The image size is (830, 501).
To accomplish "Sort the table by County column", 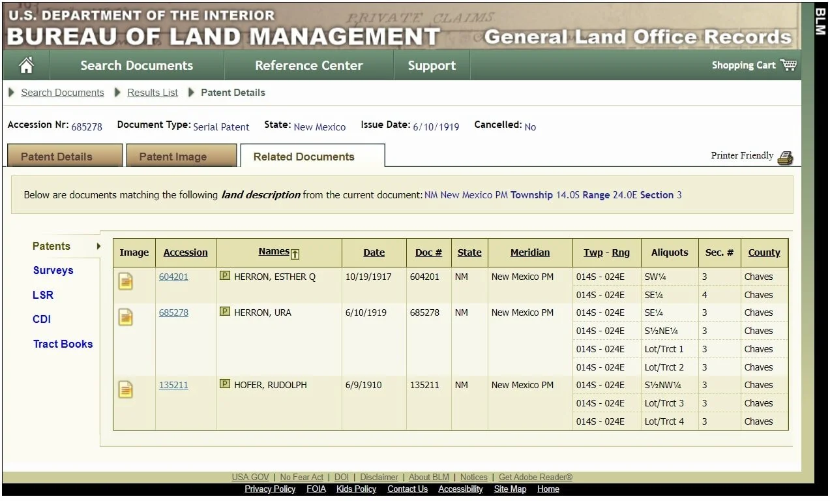I will (x=764, y=252).
